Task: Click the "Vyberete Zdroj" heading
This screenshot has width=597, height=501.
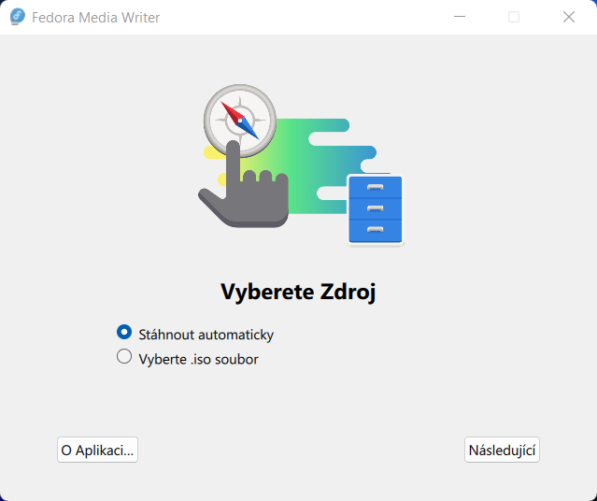Action: click(298, 292)
